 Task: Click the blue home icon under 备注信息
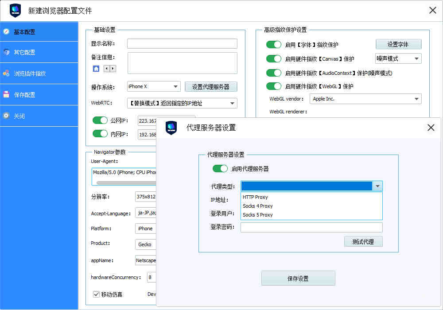[96, 69]
